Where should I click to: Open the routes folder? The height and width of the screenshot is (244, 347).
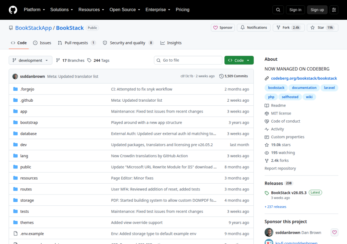pos(26,189)
